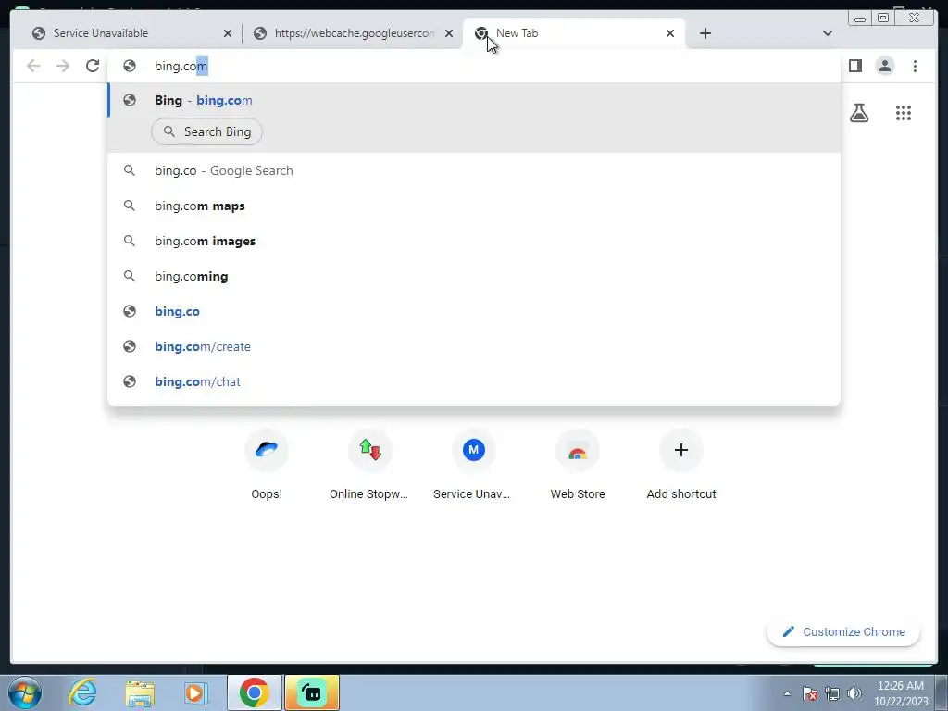
Task: Open the Windows Start menu orb
Action: point(25,692)
